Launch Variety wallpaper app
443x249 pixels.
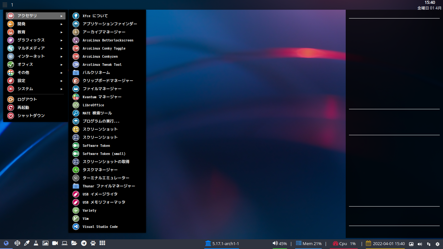[x=107, y=210]
